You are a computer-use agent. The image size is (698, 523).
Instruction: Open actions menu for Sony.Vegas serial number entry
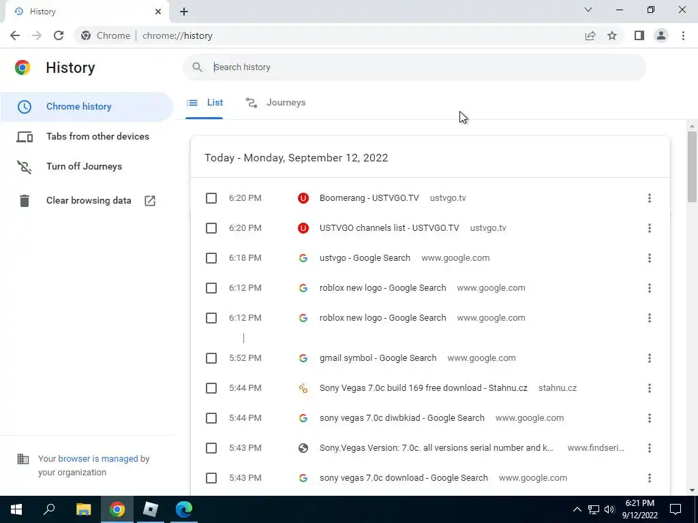(650, 448)
